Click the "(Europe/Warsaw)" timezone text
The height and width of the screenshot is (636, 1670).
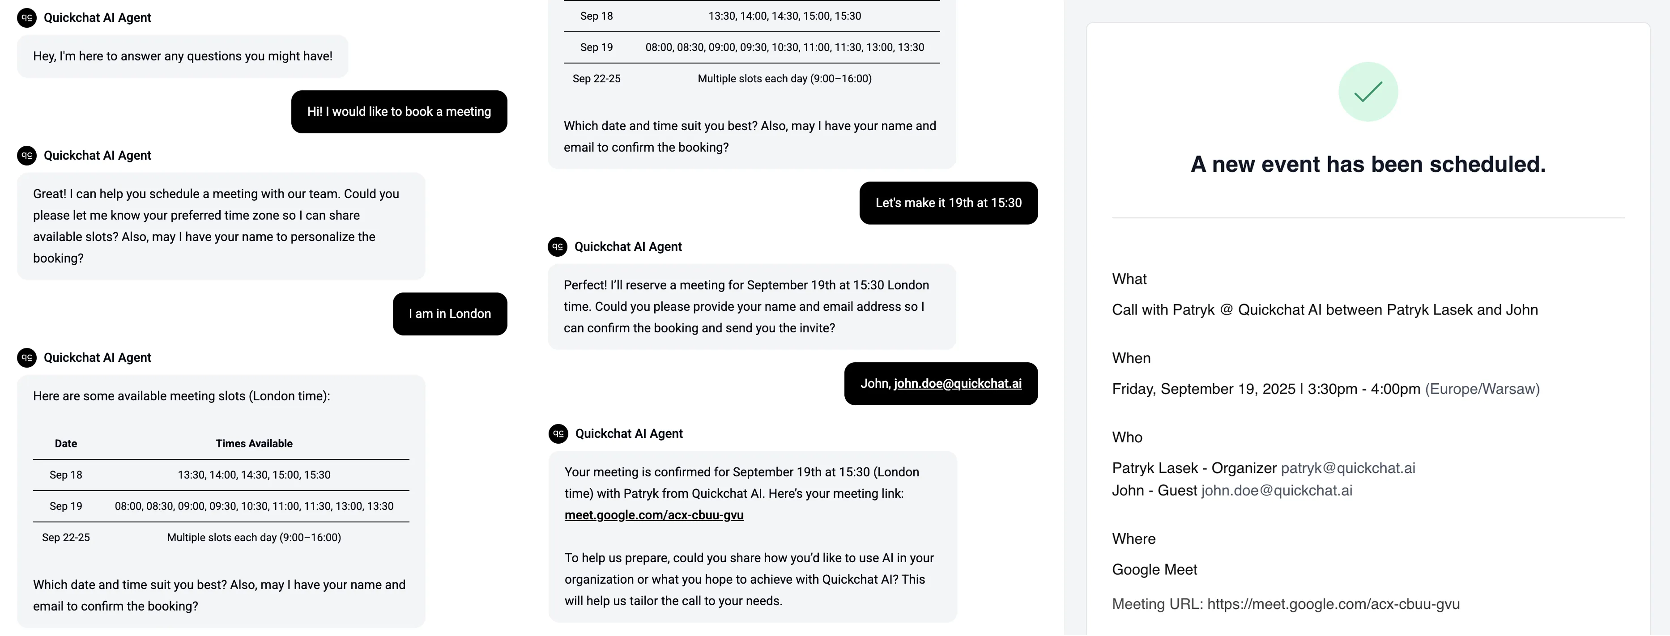tap(1482, 389)
